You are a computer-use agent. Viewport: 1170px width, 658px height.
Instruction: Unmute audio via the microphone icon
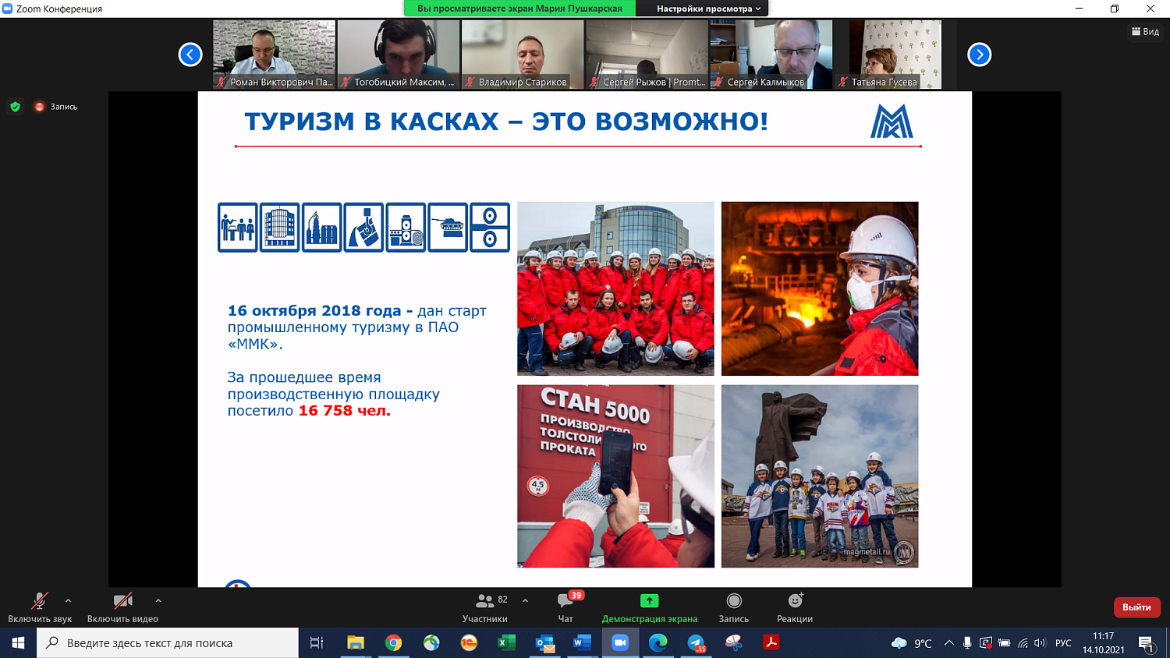pyautogui.click(x=37, y=601)
